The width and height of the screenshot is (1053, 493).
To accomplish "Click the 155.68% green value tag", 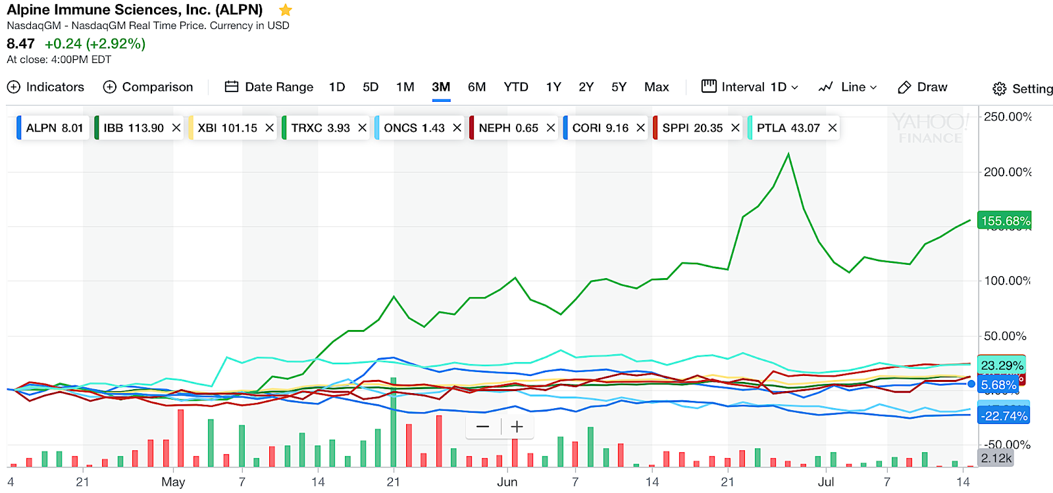I will 1005,221.
